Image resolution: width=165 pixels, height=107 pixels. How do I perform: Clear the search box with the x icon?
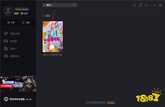coord(75,5)
